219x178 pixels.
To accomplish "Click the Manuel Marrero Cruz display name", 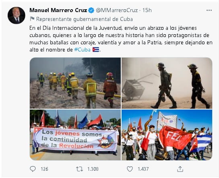I will (58, 10).
